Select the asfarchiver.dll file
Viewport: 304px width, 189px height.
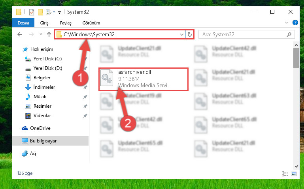(x=144, y=79)
